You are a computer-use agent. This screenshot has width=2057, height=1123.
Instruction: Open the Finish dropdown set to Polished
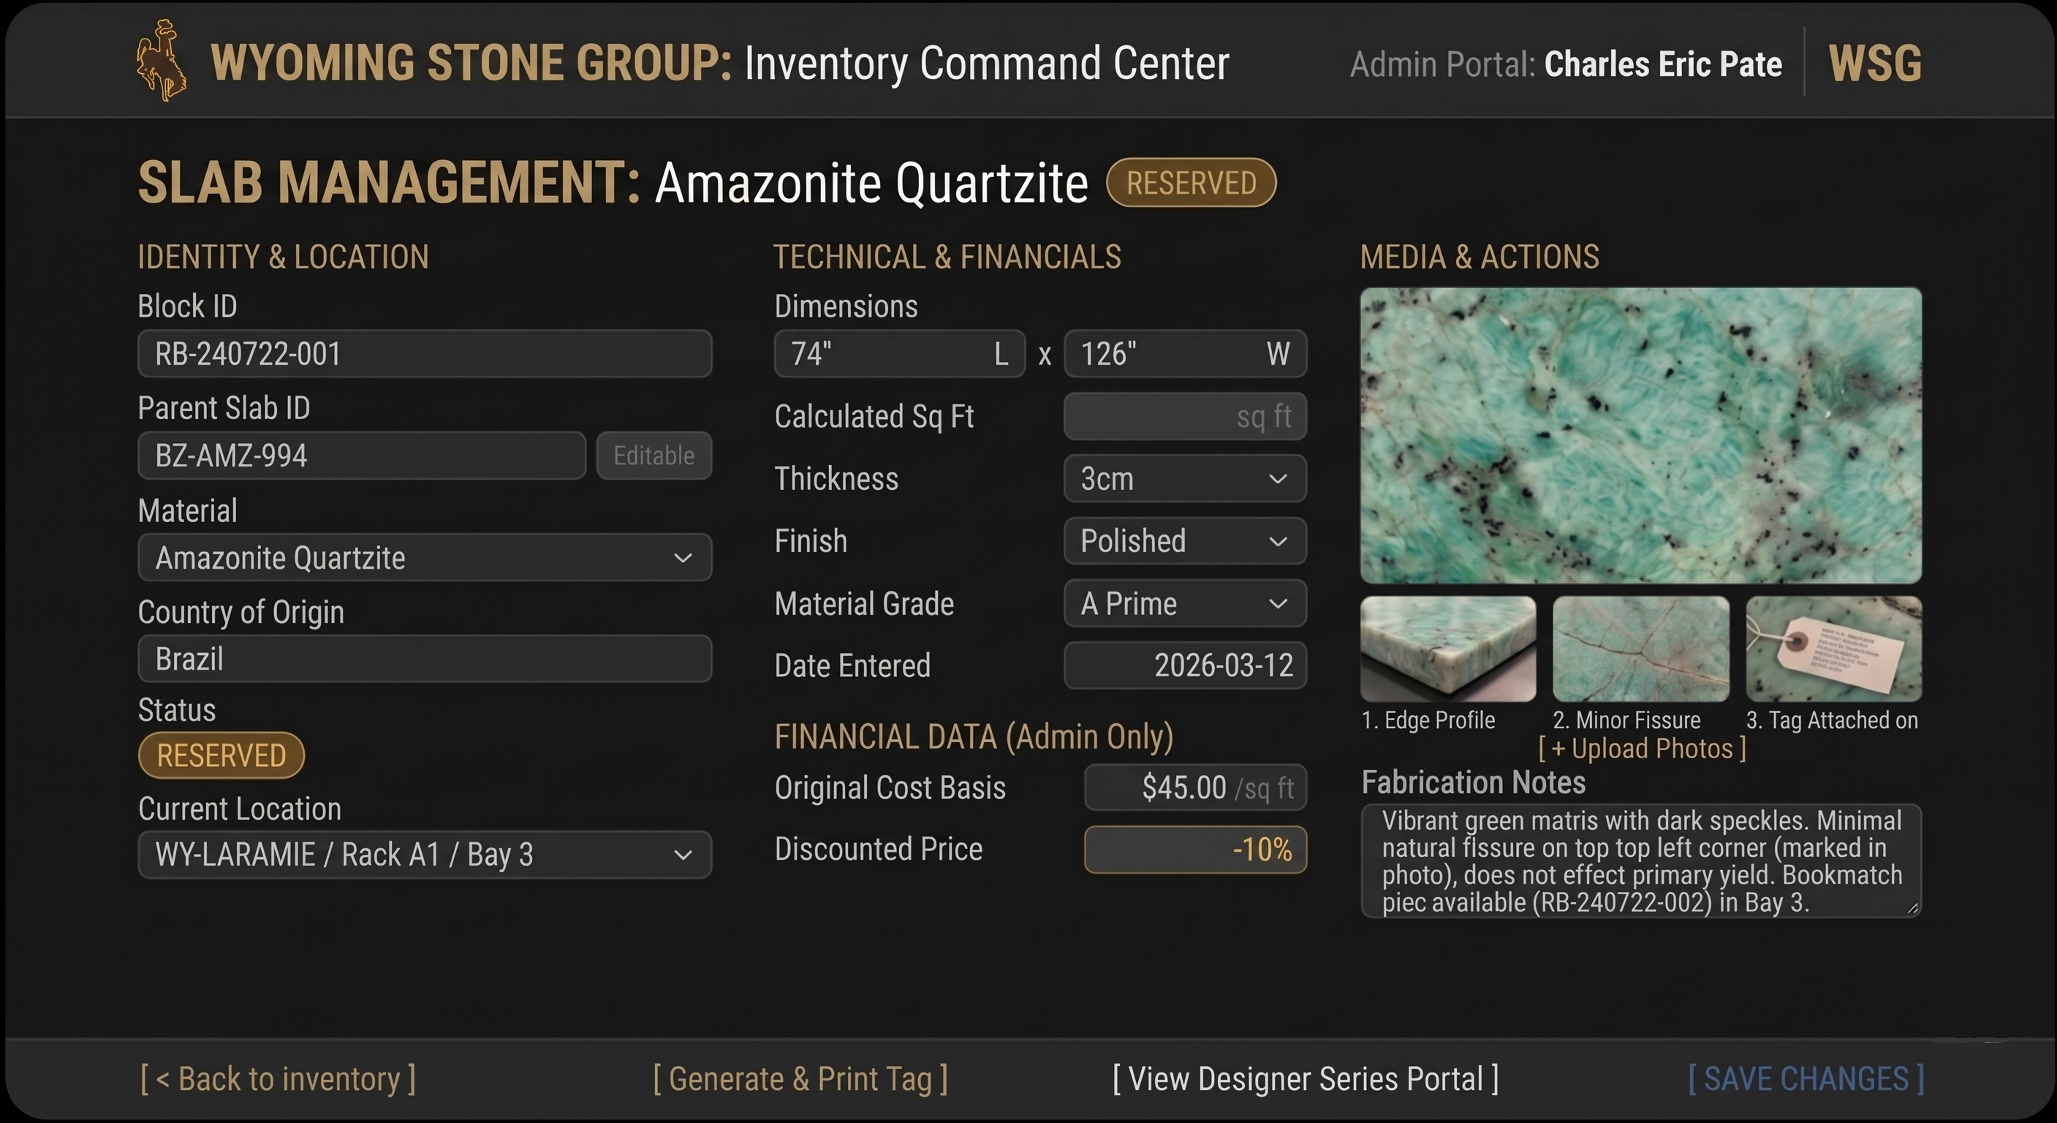(x=1185, y=541)
